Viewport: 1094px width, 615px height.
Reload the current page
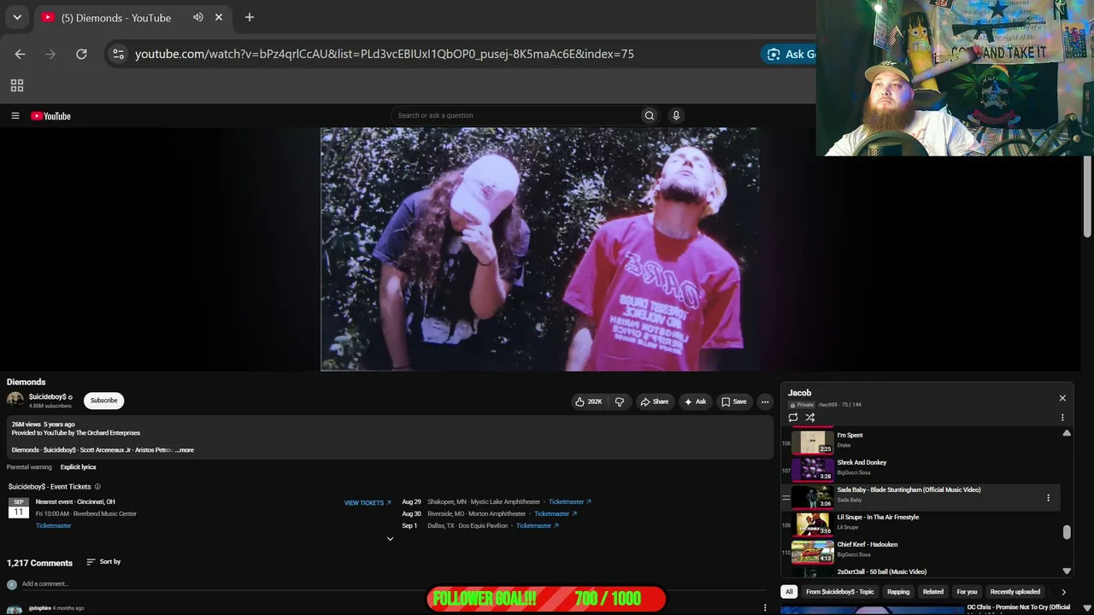(x=81, y=54)
